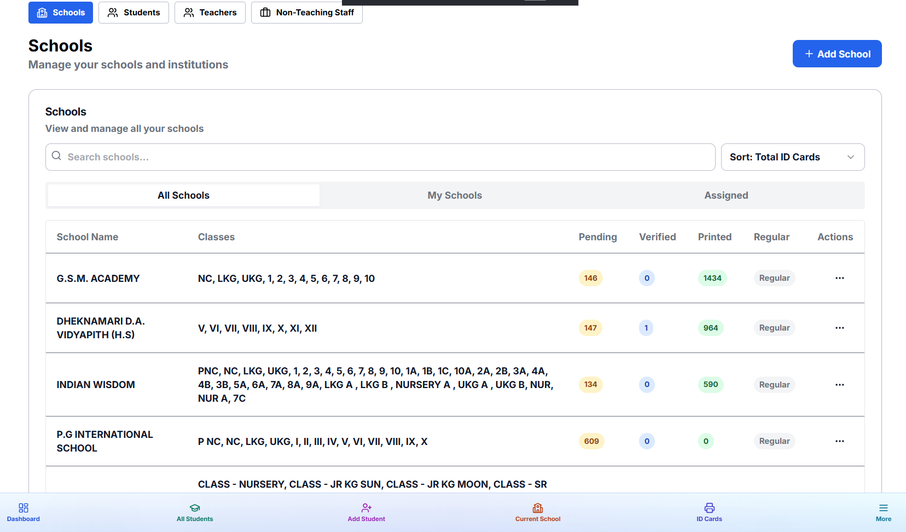Open actions menu for INDIAN WISDOM
The width and height of the screenshot is (906, 532).
[840, 385]
